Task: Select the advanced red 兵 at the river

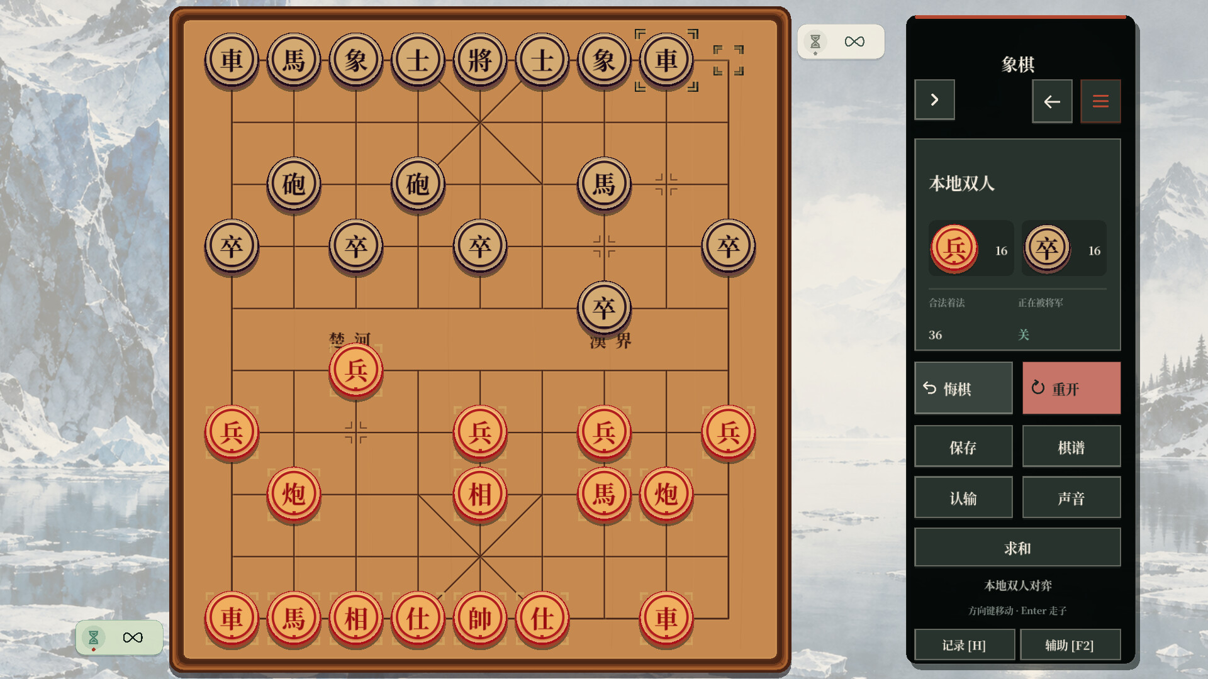Action: 356,370
